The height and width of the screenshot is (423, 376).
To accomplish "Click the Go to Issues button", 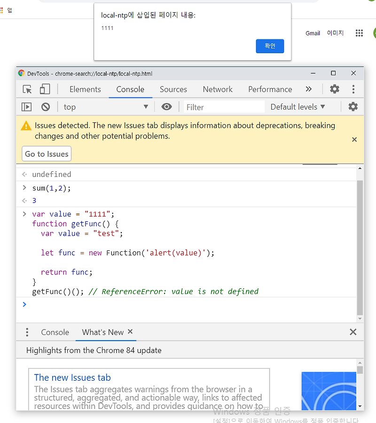I will click(x=47, y=154).
